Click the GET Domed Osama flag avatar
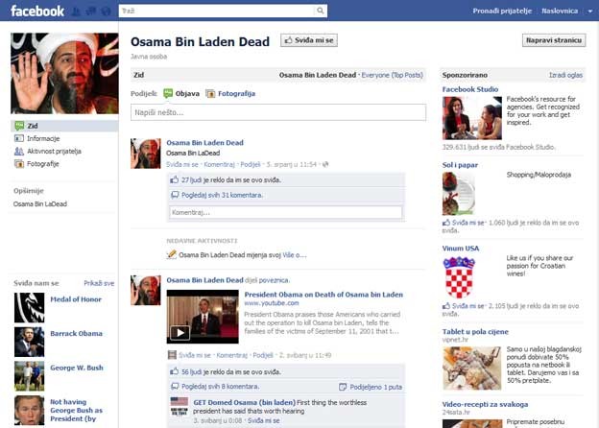 (180, 406)
